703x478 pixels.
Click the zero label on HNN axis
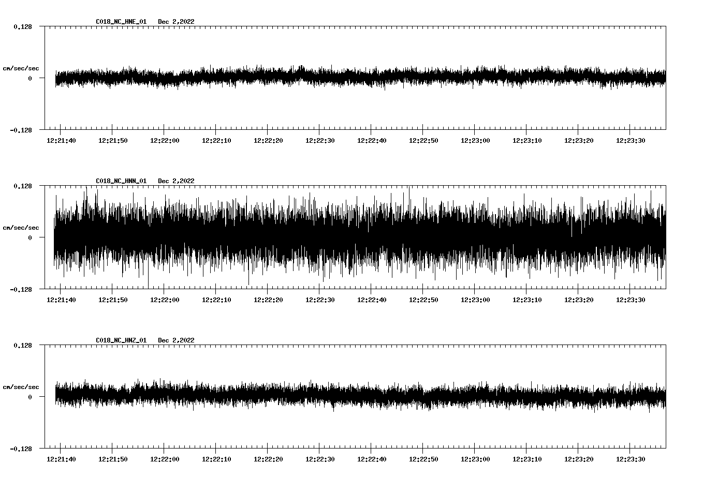[x=30, y=237]
